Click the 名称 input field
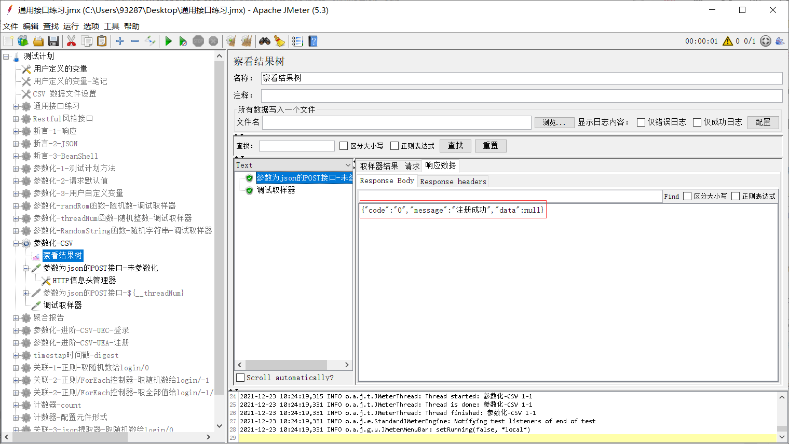The image size is (789, 444). [x=521, y=78]
